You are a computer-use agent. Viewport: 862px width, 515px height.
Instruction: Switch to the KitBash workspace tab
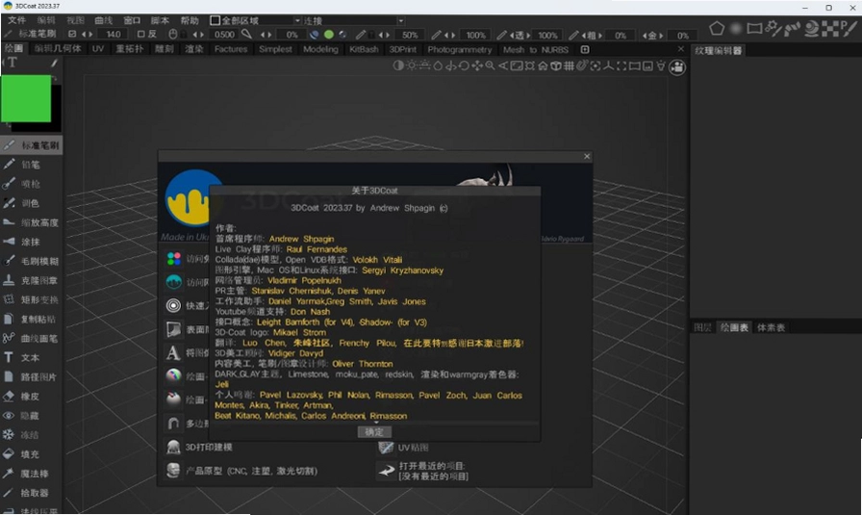pyautogui.click(x=364, y=49)
